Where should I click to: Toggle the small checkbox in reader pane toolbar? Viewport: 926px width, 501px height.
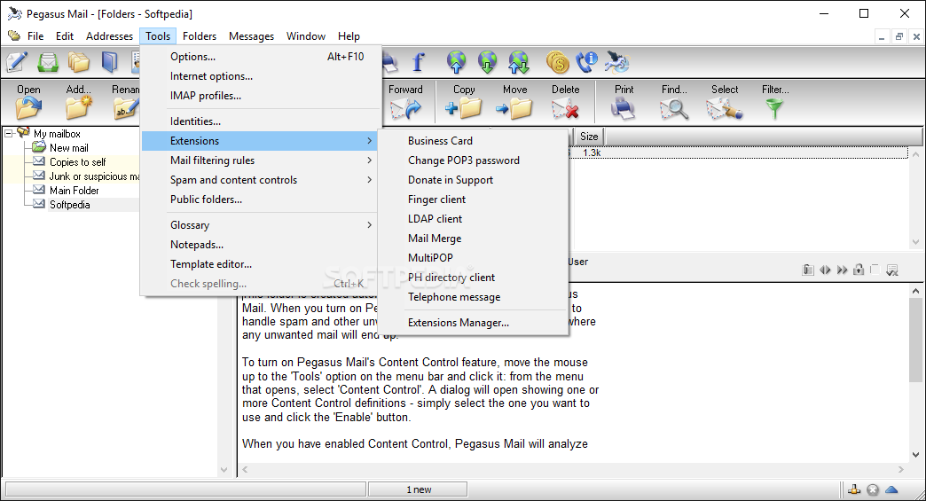(875, 269)
